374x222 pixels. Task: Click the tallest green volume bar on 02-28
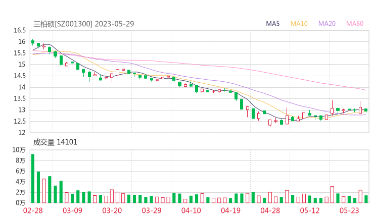tap(33, 179)
